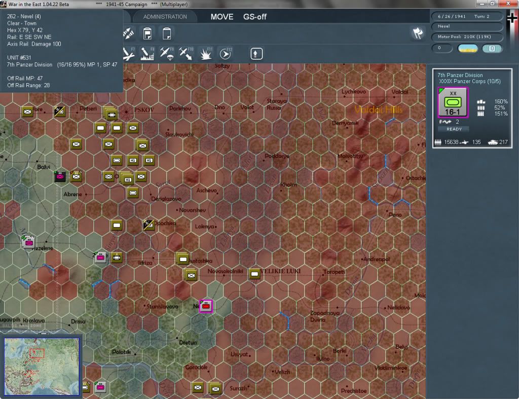Select the pink unit east of Balvi
The width and height of the screenshot is (519, 399).
point(60,176)
